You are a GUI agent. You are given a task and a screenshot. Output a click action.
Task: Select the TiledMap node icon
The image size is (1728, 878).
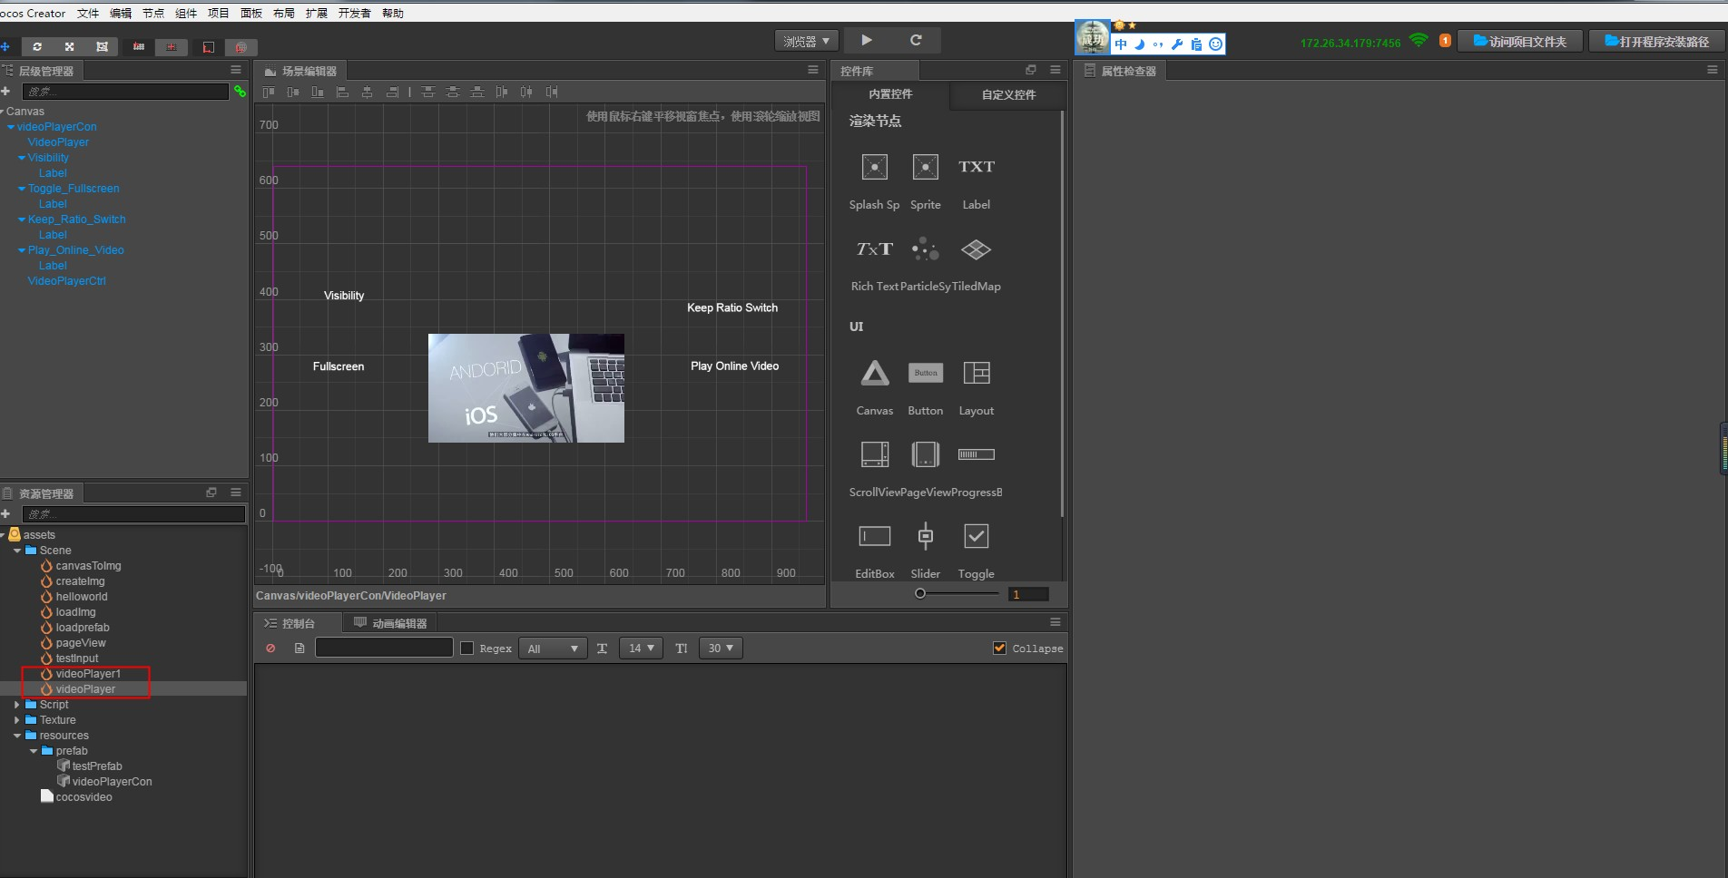[976, 249]
